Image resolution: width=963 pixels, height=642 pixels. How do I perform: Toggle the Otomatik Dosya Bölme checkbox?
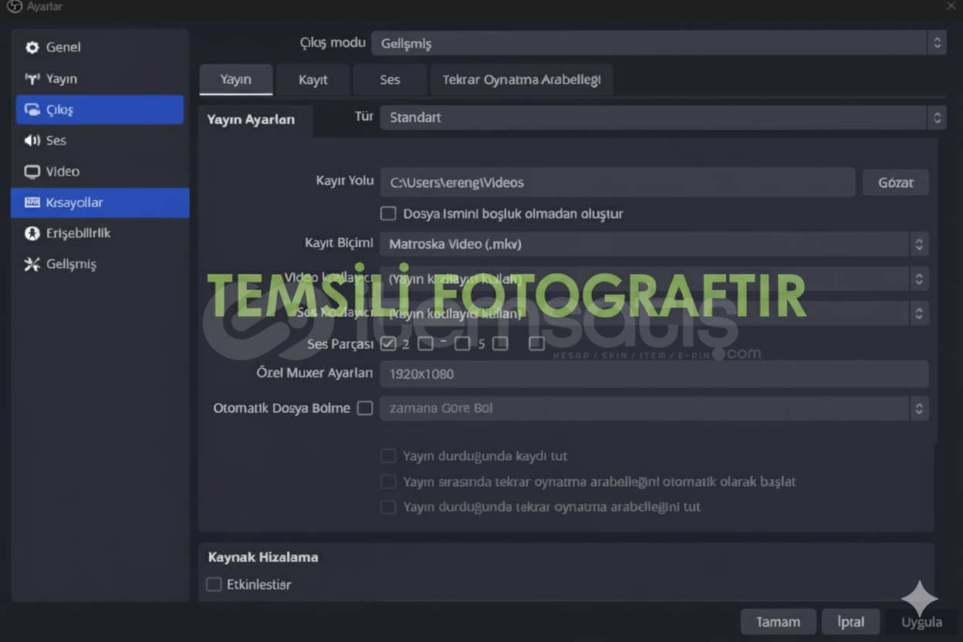[x=365, y=408]
